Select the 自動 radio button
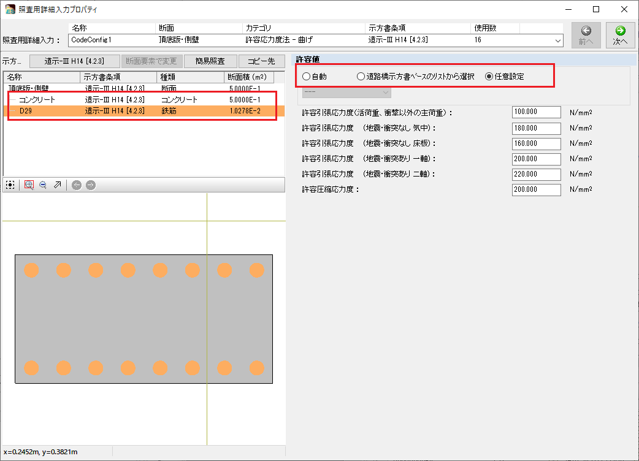Screen dimensions: 639x461 tap(307, 77)
